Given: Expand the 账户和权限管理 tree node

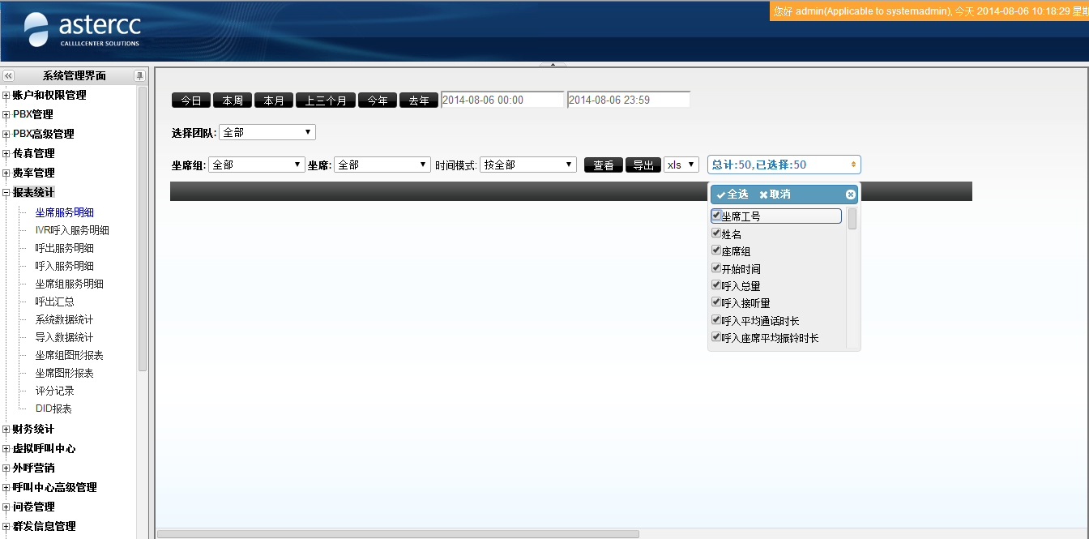Looking at the screenshot, I should point(6,96).
